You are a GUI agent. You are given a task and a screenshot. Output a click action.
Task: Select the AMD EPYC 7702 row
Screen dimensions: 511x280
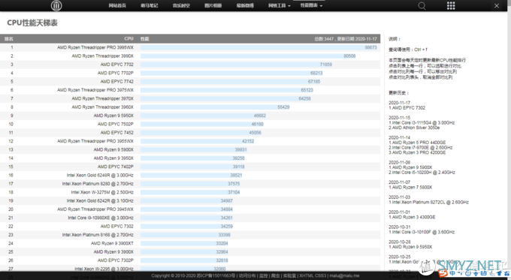190,65
